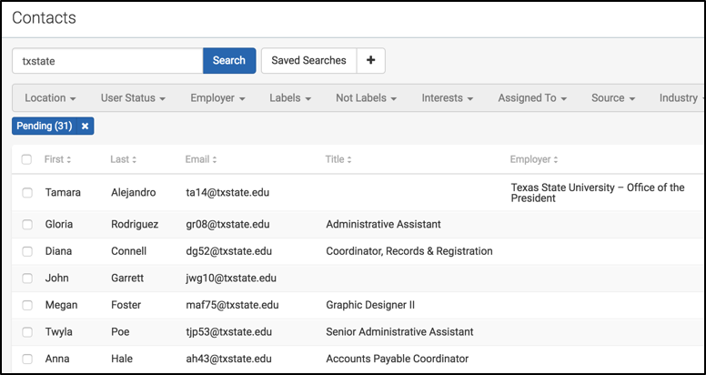Sort by the Title column
This screenshot has height=375, width=706.
pyautogui.click(x=338, y=159)
